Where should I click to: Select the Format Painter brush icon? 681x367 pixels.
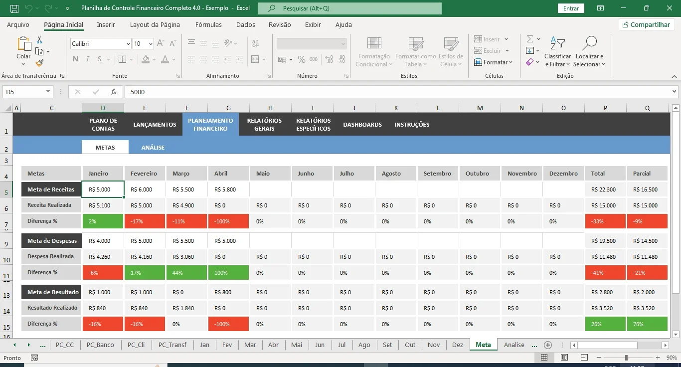(x=39, y=63)
